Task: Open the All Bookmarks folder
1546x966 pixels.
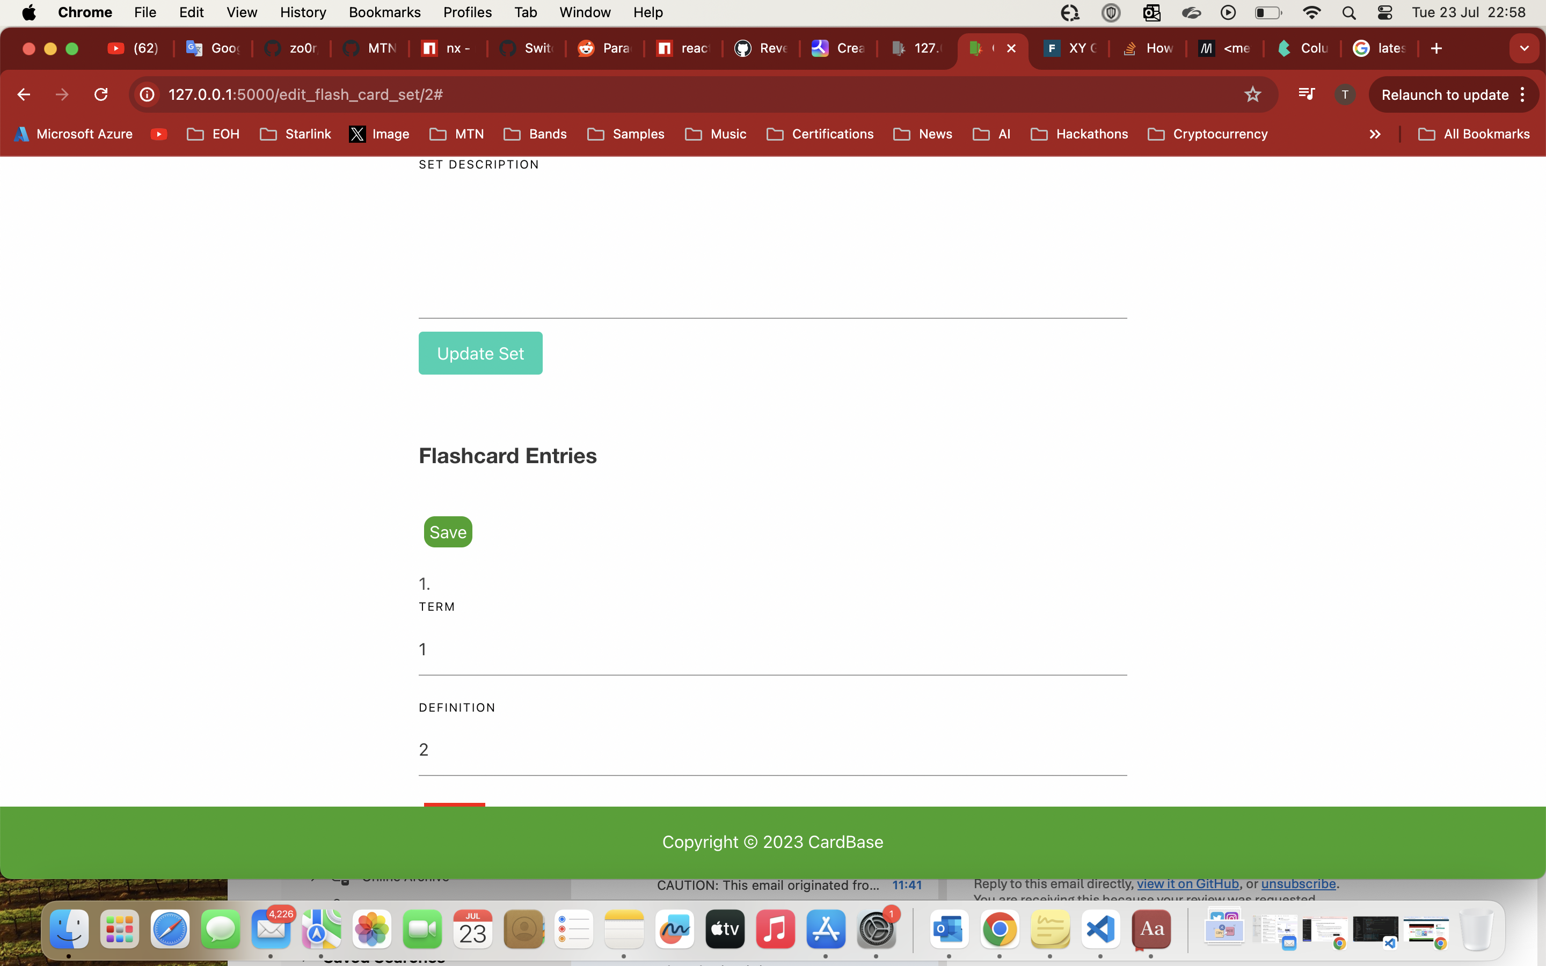Action: pyautogui.click(x=1473, y=134)
